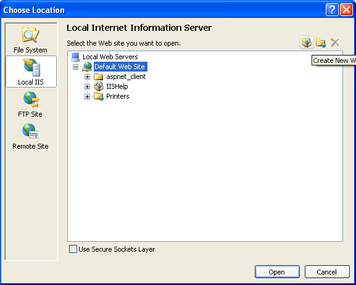The width and height of the screenshot is (356, 285).
Task: Click the Local Web Servers computer icon
Action: pyautogui.click(x=75, y=57)
